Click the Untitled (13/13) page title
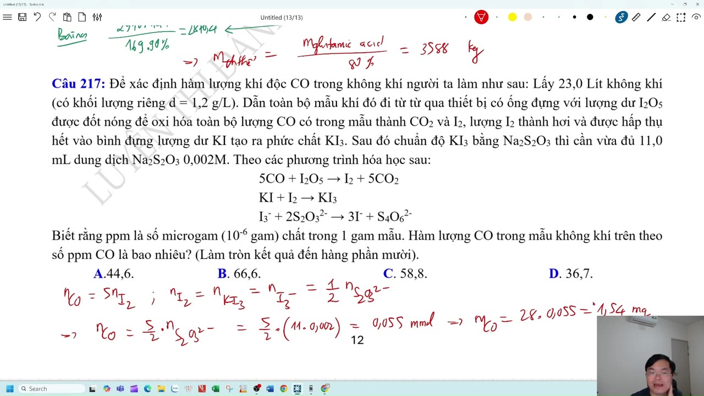The width and height of the screenshot is (704, 396). click(282, 18)
